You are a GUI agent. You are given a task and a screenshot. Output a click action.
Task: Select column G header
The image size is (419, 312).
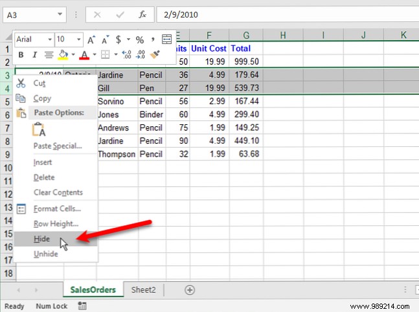tap(246, 35)
